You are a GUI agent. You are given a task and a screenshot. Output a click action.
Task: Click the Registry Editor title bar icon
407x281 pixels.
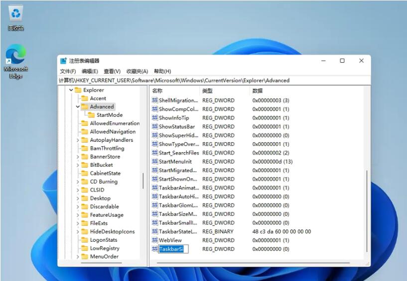(63, 61)
